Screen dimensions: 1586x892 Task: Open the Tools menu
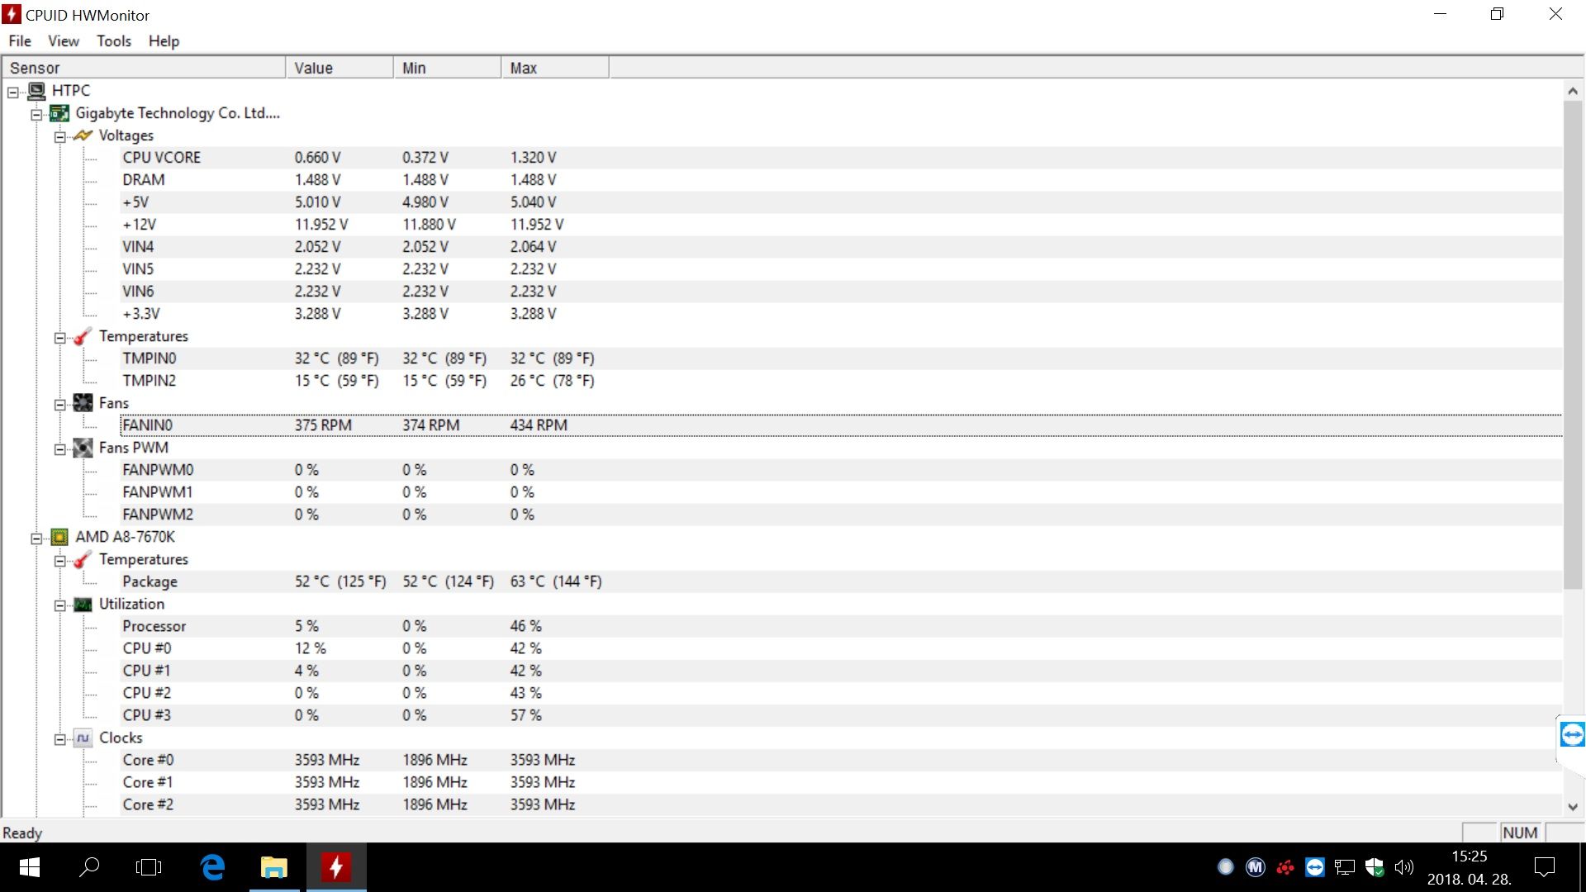pos(114,41)
